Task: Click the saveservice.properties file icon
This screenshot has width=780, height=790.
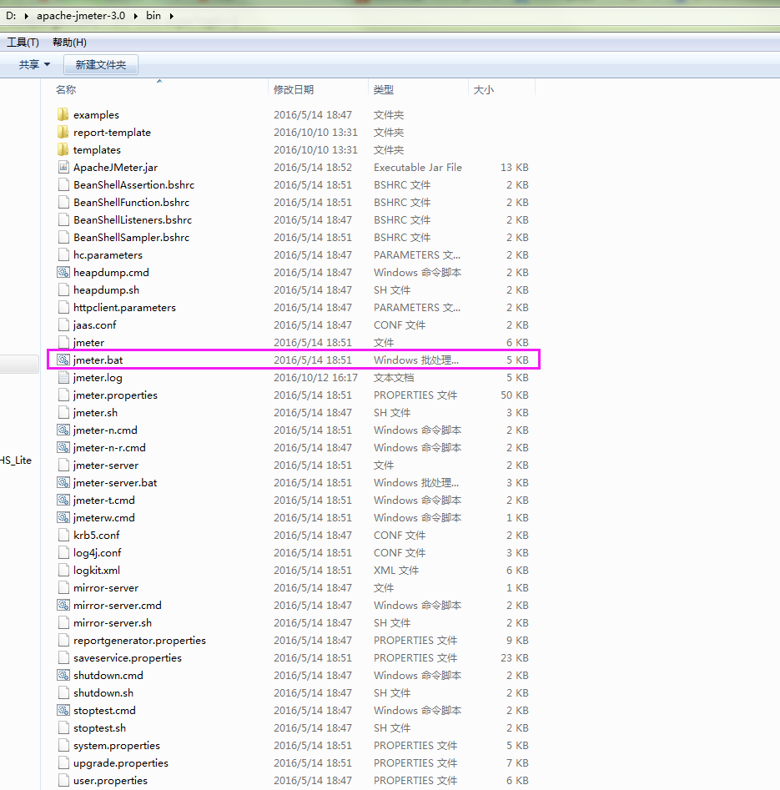Action: pos(63,658)
